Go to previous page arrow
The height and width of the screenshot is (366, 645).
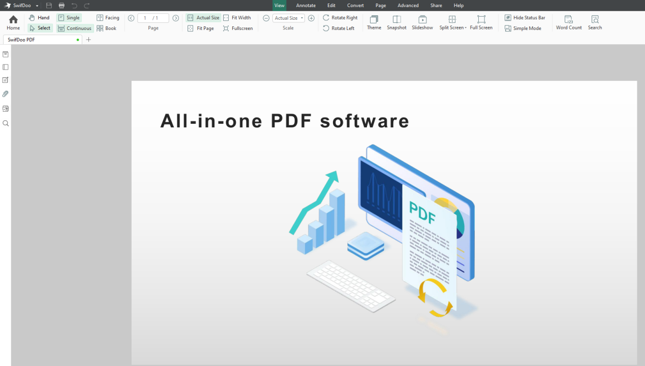click(131, 18)
